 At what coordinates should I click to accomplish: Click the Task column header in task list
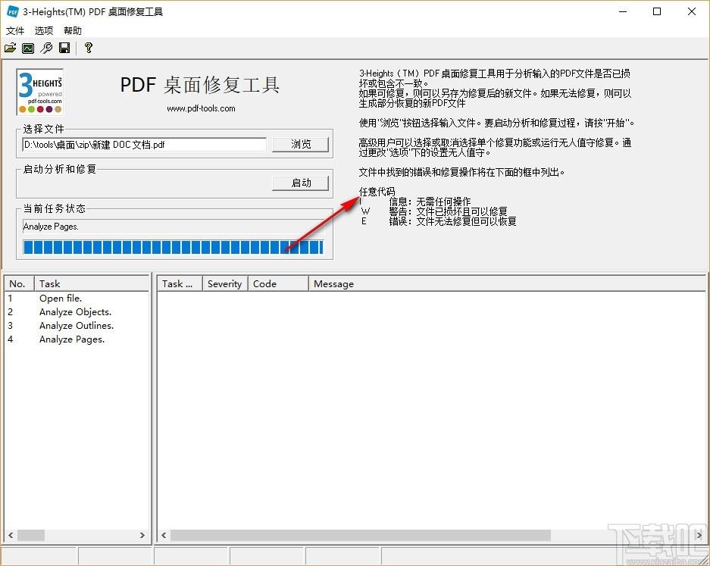point(92,284)
